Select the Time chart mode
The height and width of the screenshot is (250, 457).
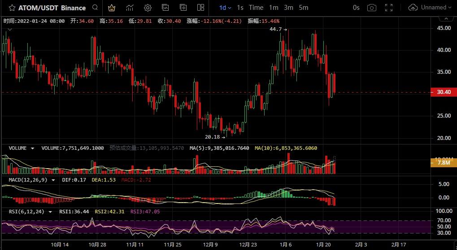pyautogui.click(x=256, y=8)
